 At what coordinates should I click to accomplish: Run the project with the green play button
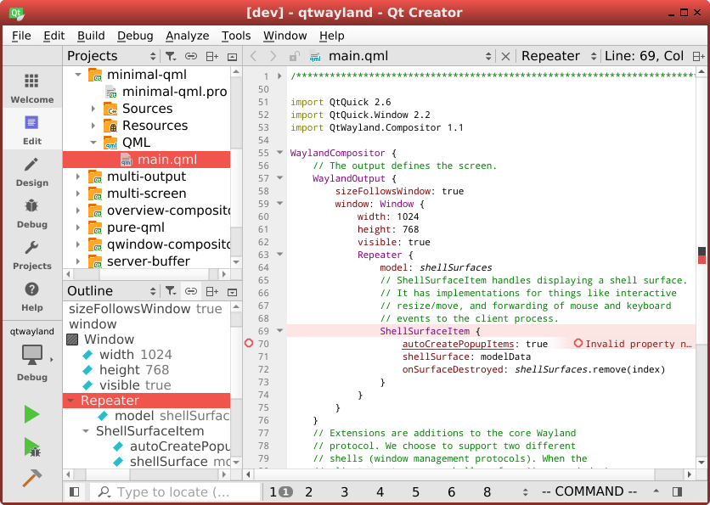click(x=31, y=414)
